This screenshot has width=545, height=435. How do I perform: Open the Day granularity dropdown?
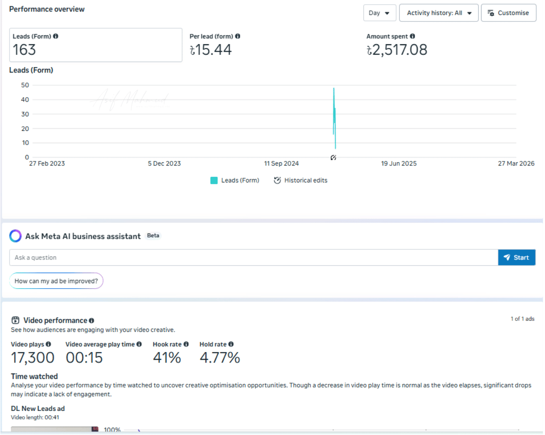[x=379, y=13]
